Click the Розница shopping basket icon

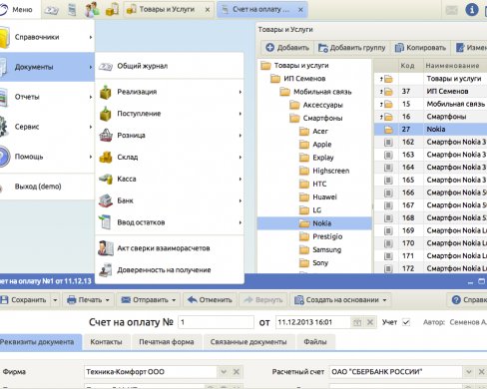106,136
